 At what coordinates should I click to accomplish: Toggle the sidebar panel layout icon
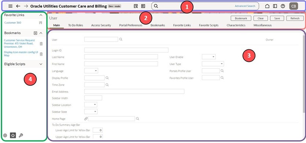[x=275, y=6]
